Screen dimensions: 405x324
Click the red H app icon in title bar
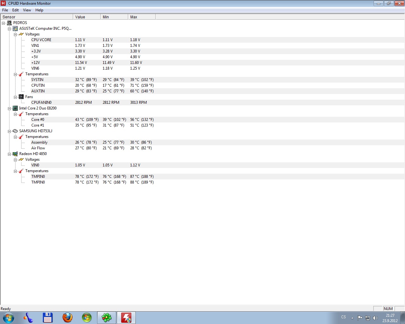tap(3, 3)
